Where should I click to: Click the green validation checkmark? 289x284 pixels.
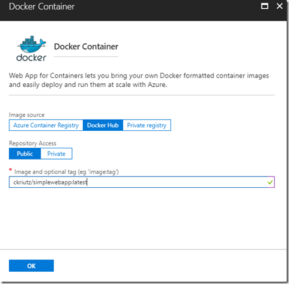[270, 182]
